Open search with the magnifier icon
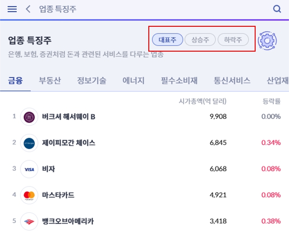289x231 pixels. [x=277, y=9]
